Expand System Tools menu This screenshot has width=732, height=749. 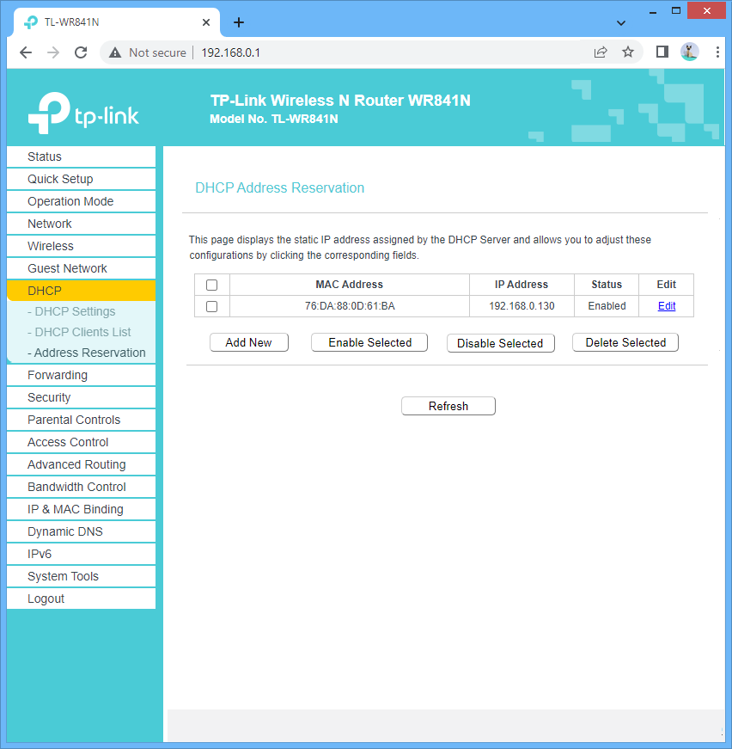(x=81, y=576)
